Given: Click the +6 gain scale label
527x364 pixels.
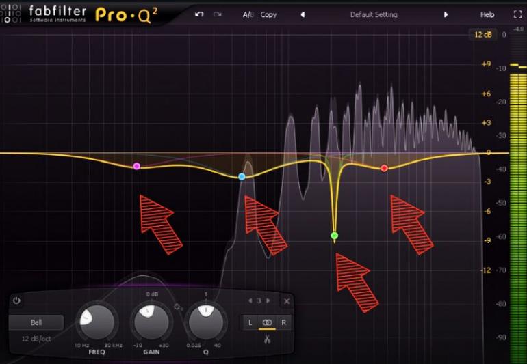Looking at the screenshot, I should pos(486,94).
